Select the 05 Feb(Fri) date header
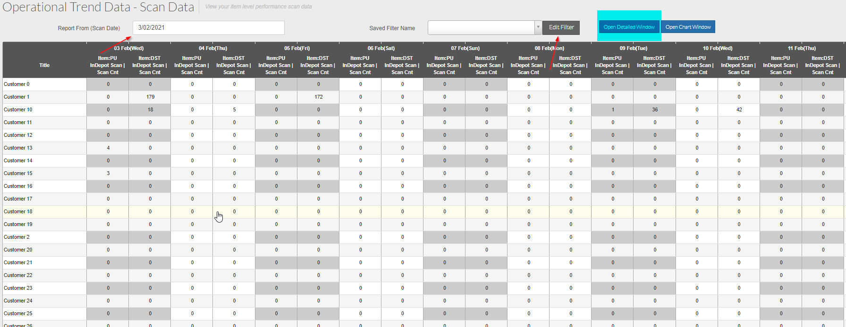Image resolution: width=846 pixels, height=327 pixels. click(x=297, y=48)
